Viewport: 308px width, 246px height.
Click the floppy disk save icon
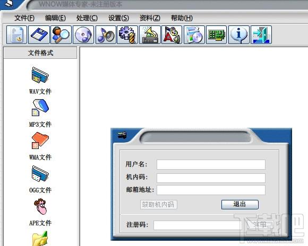click(x=39, y=34)
